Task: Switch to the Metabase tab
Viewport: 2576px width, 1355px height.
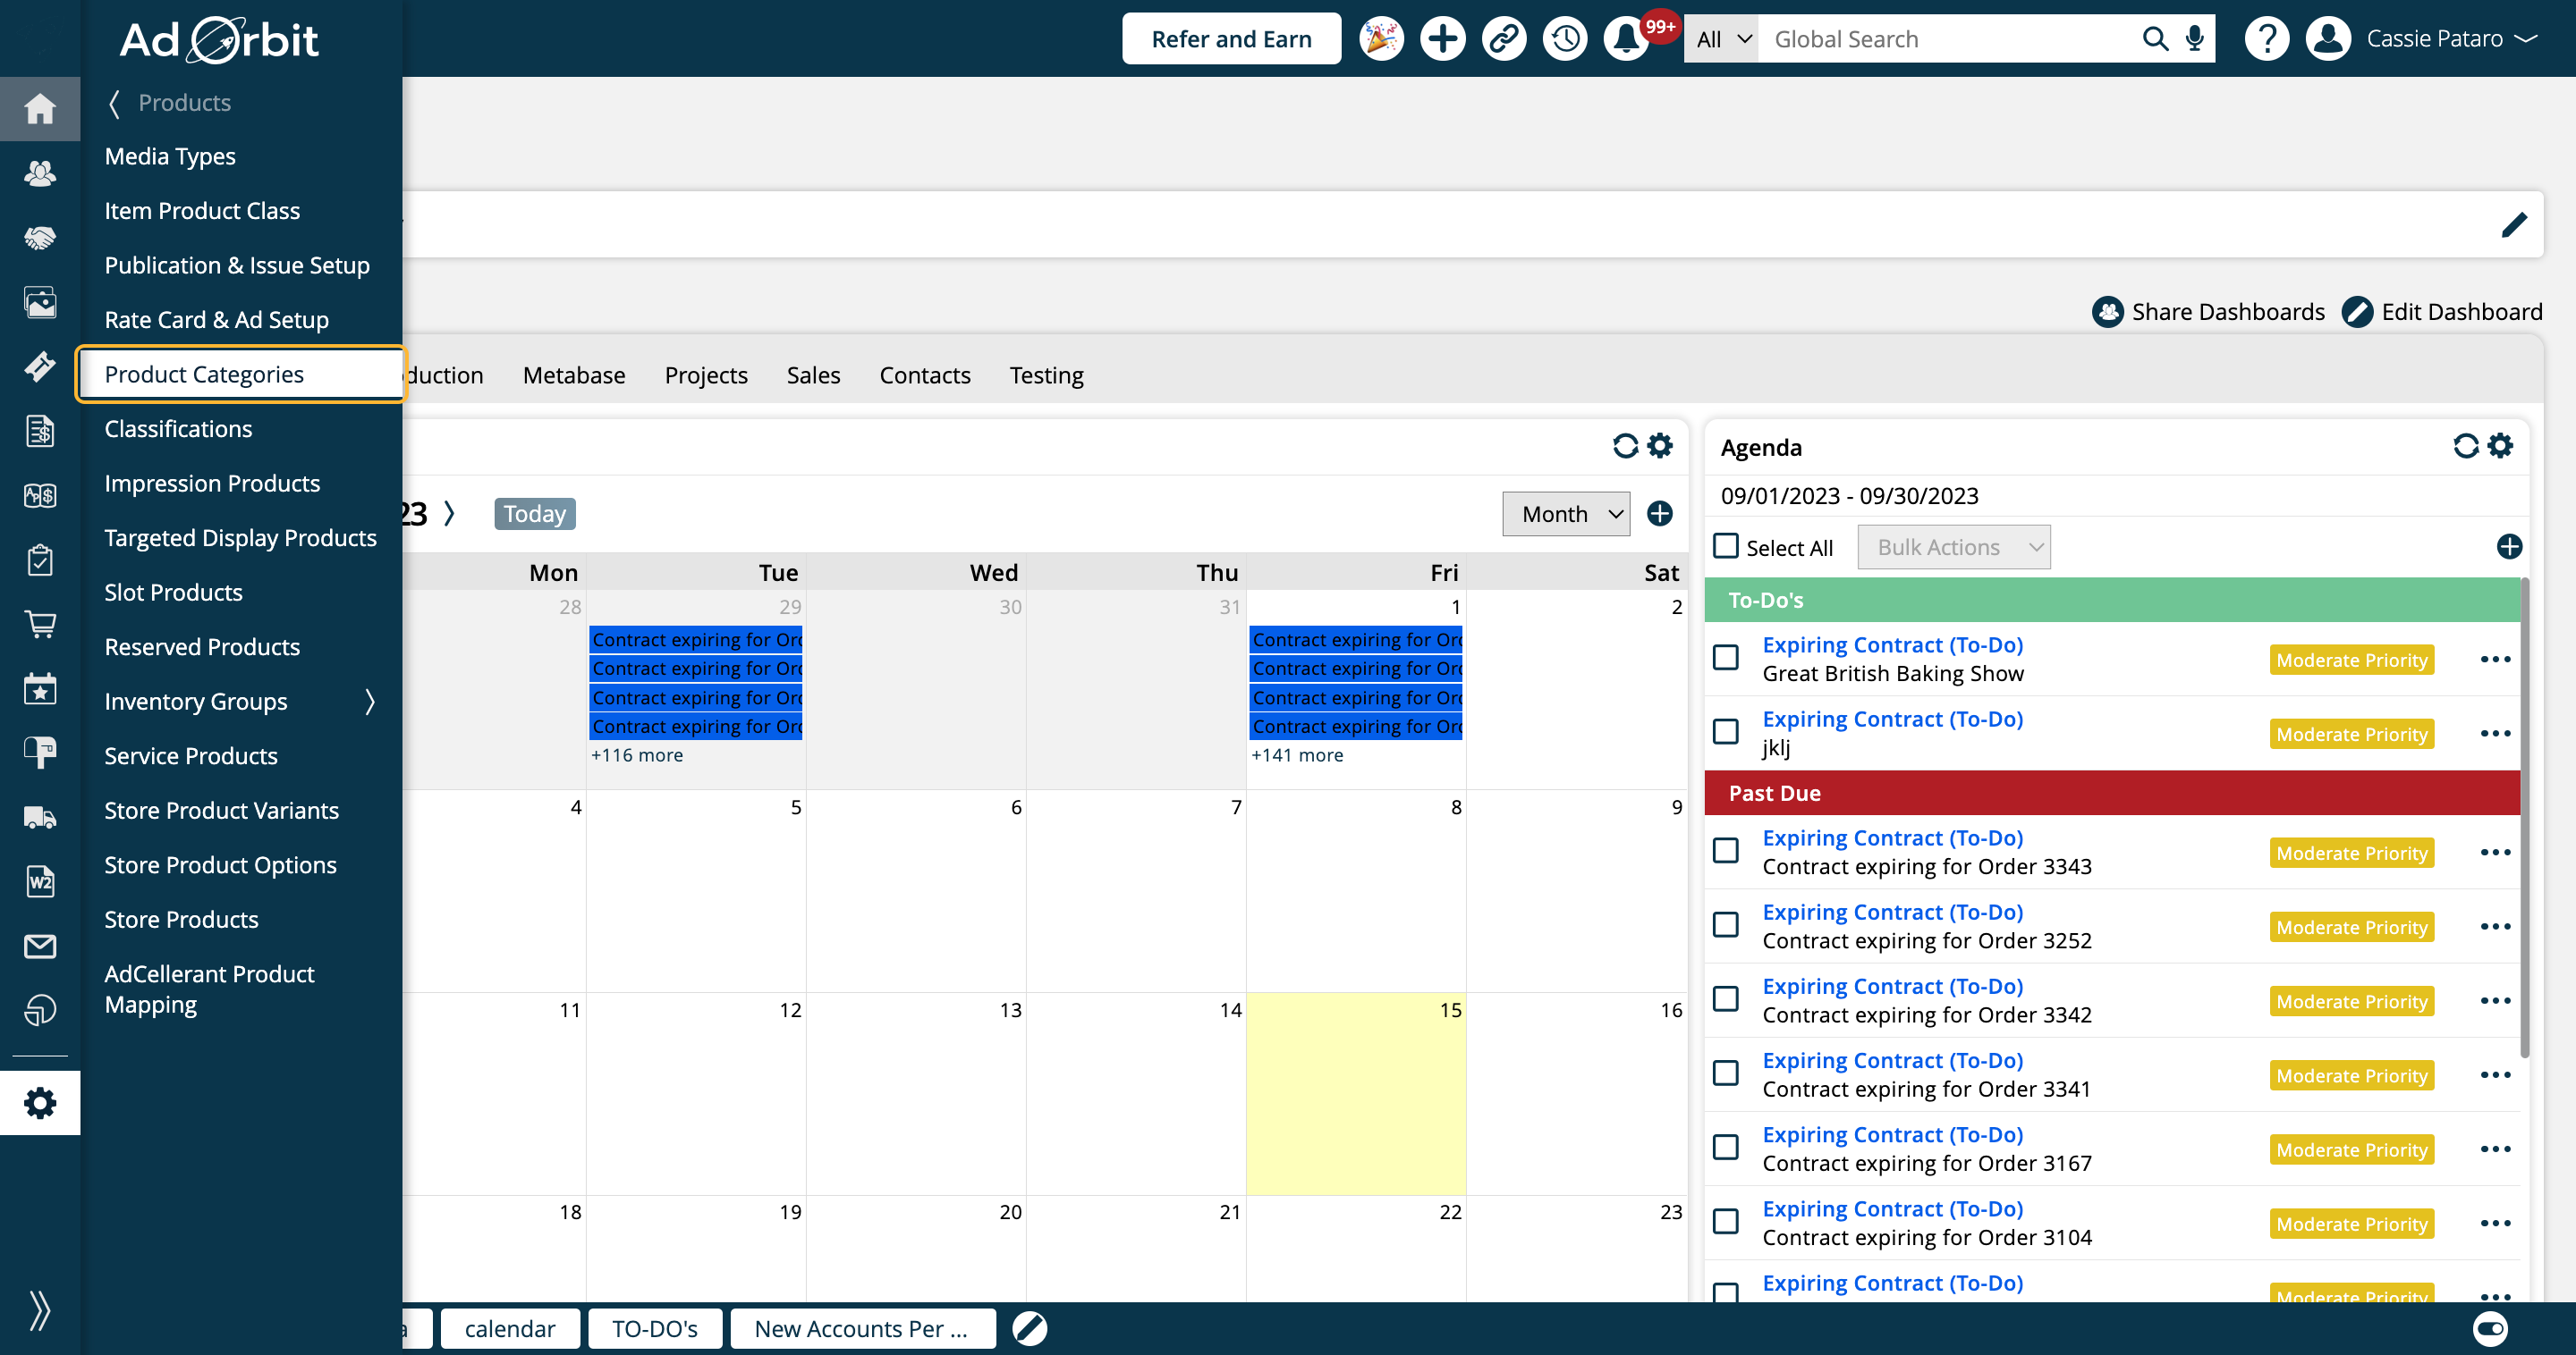Action: click(x=574, y=375)
